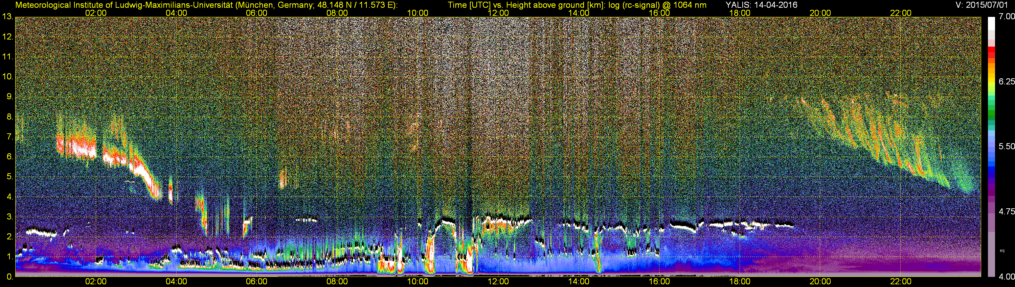
Task: Click the 18:00 label on the top time axis
Action: pos(740,13)
